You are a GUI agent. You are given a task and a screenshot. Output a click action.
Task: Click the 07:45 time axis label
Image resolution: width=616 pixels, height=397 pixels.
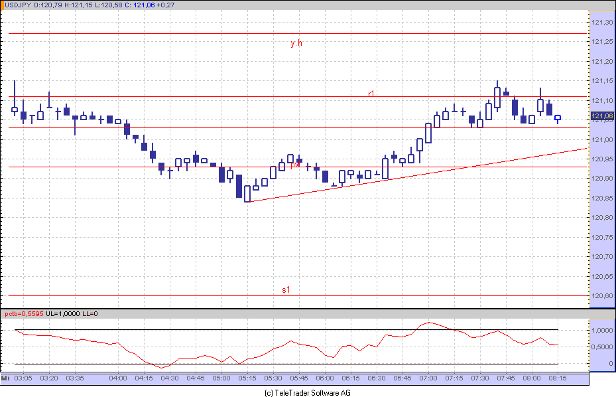pyautogui.click(x=506, y=378)
